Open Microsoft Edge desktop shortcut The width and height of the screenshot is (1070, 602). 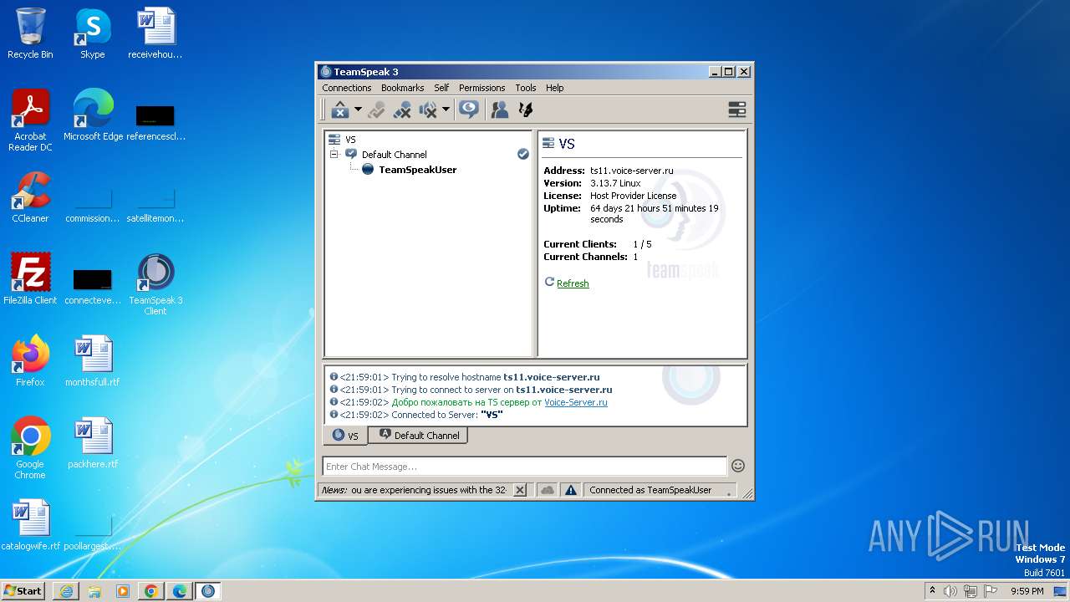(93, 115)
